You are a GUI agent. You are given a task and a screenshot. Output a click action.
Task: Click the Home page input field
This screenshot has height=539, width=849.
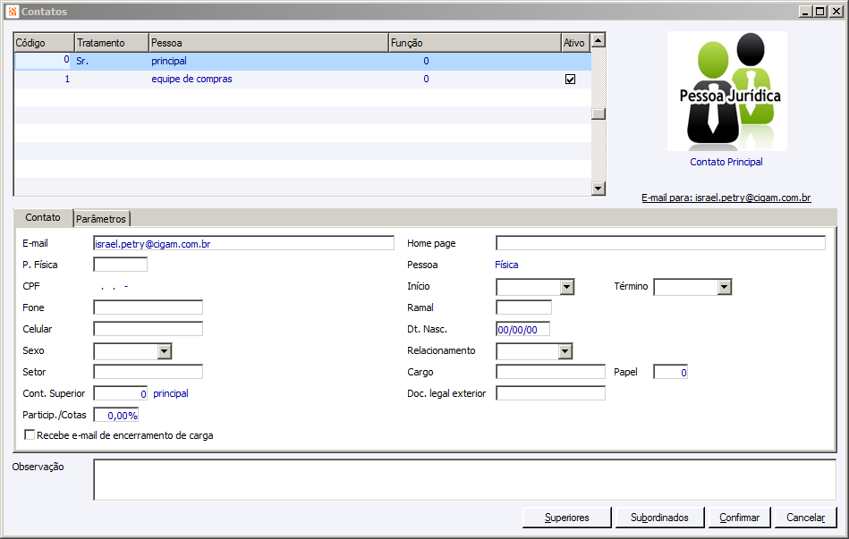tap(660, 243)
